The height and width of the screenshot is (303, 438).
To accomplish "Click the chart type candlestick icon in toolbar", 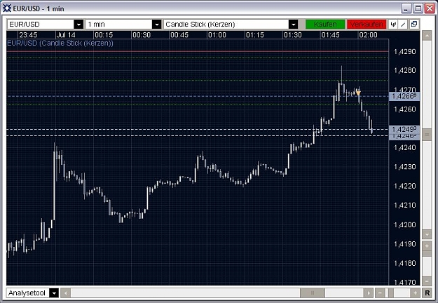I will tap(393, 25).
